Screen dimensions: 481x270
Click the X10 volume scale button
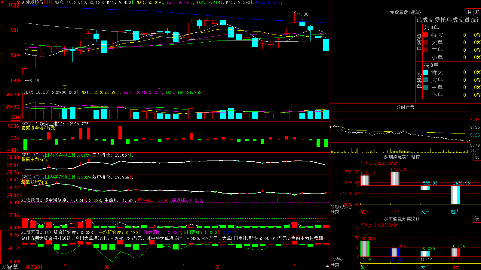16,117
